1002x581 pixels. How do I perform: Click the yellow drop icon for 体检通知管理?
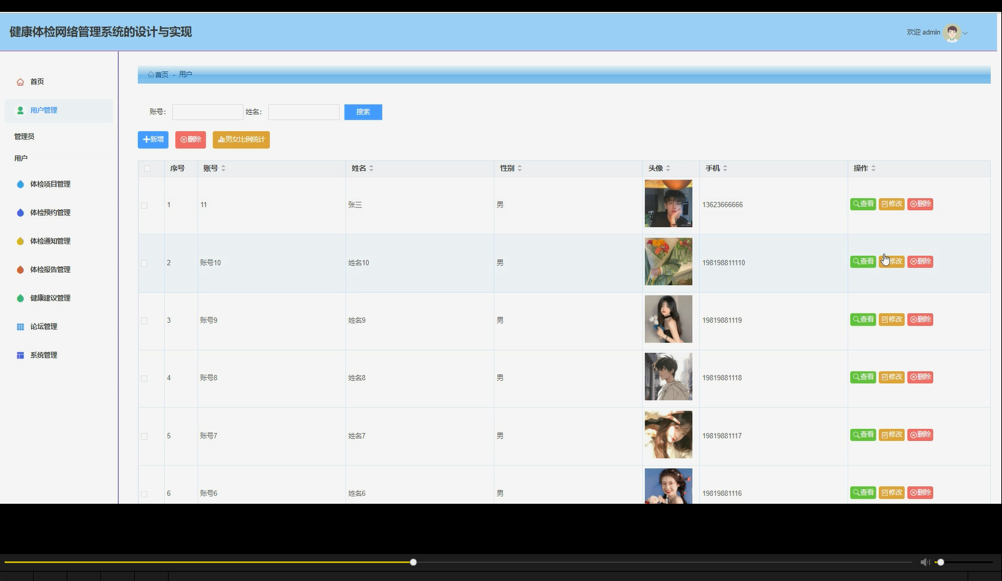pos(20,241)
